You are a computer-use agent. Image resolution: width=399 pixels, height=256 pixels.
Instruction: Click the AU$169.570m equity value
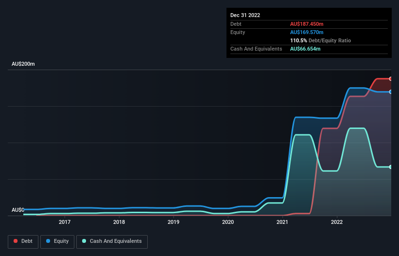point(307,32)
